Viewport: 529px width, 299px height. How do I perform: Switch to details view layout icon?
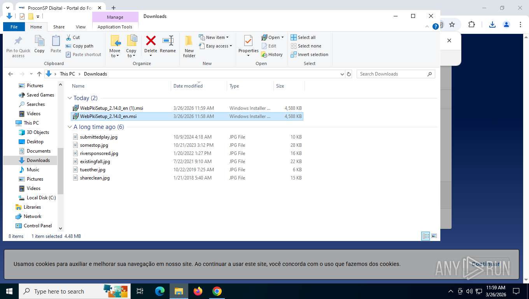[x=426, y=236]
